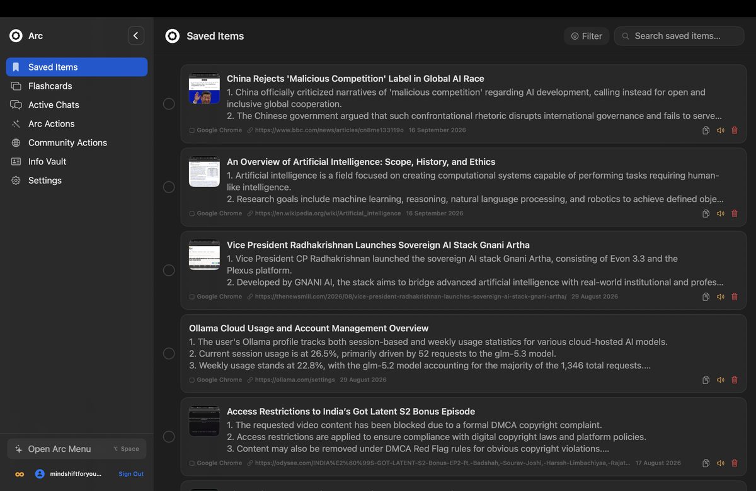Play audio for Ollama Cloud Usage item

coord(720,380)
